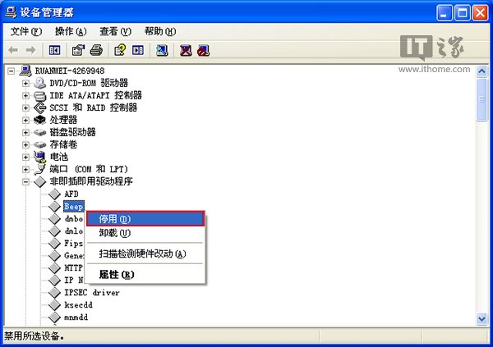Open the 帮助(H) menu

tap(160, 31)
